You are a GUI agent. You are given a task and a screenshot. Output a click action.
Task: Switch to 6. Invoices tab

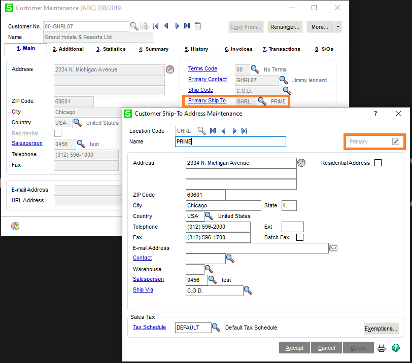[238, 49]
